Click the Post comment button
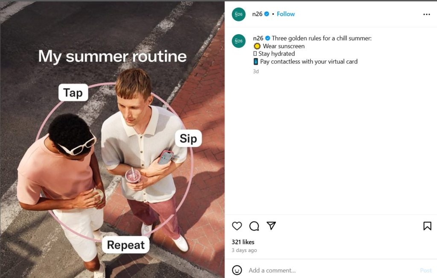Screen dimensions: 437x278 [425, 270]
